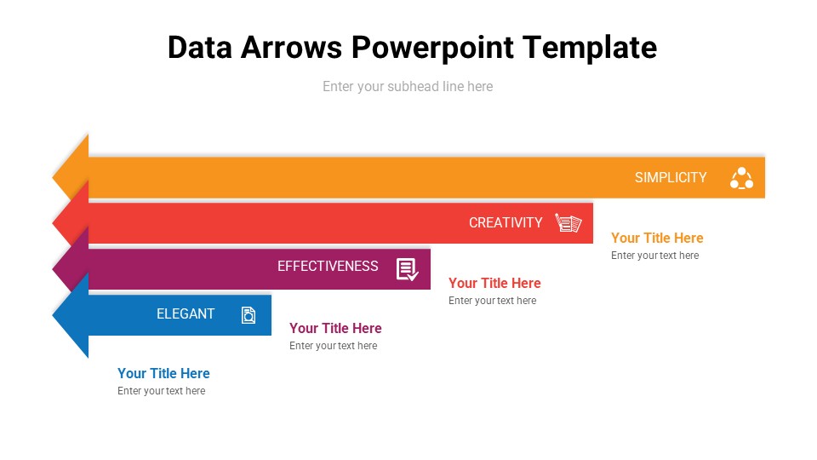The image size is (817, 460).
Task: Click the slide title 'Data Arrows Powerpoint Template'
Action: (412, 48)
